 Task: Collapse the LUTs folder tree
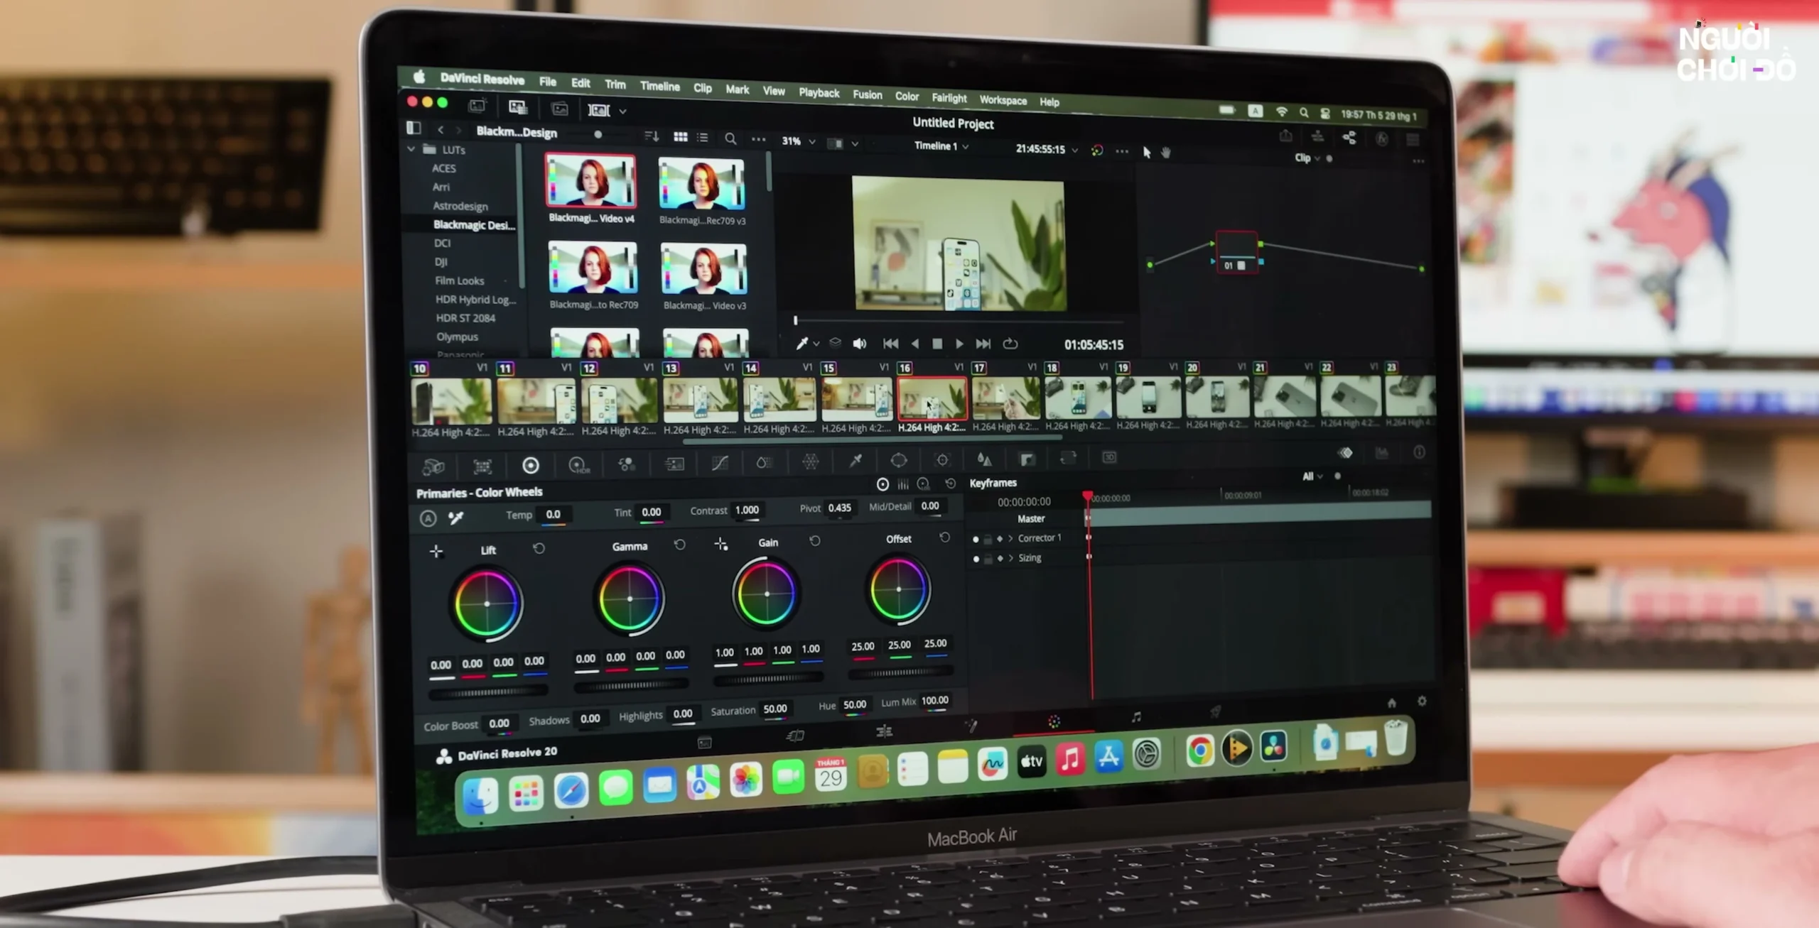click(x=411, y=149)
